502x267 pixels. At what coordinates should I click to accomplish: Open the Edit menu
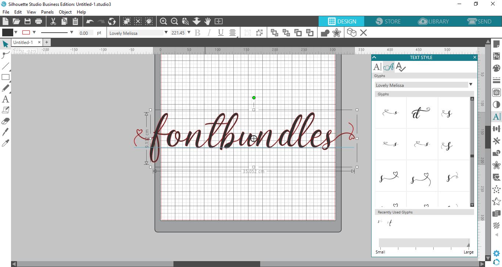pos(18,12)
